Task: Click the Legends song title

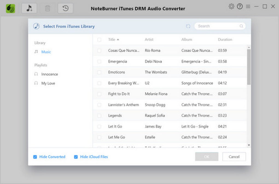Action: [x=115, y=116]
